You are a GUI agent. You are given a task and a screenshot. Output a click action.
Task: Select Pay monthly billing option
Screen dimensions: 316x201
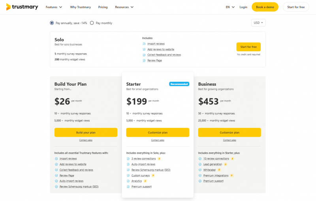pos(92,23)
